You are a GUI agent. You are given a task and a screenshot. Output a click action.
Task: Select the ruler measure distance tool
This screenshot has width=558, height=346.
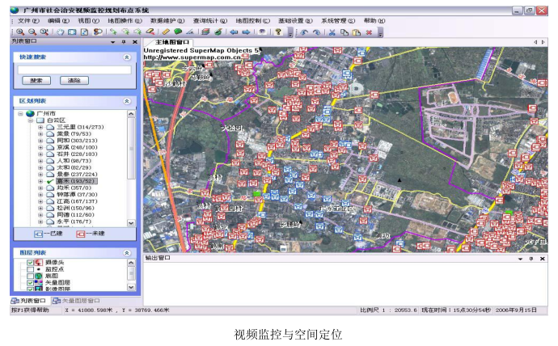pos(166,32)
